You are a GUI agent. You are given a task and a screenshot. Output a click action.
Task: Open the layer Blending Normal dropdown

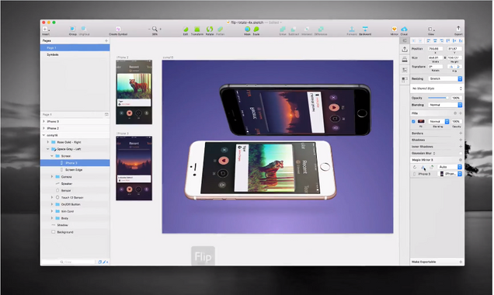pyautogui.click(x=445, y=105)
